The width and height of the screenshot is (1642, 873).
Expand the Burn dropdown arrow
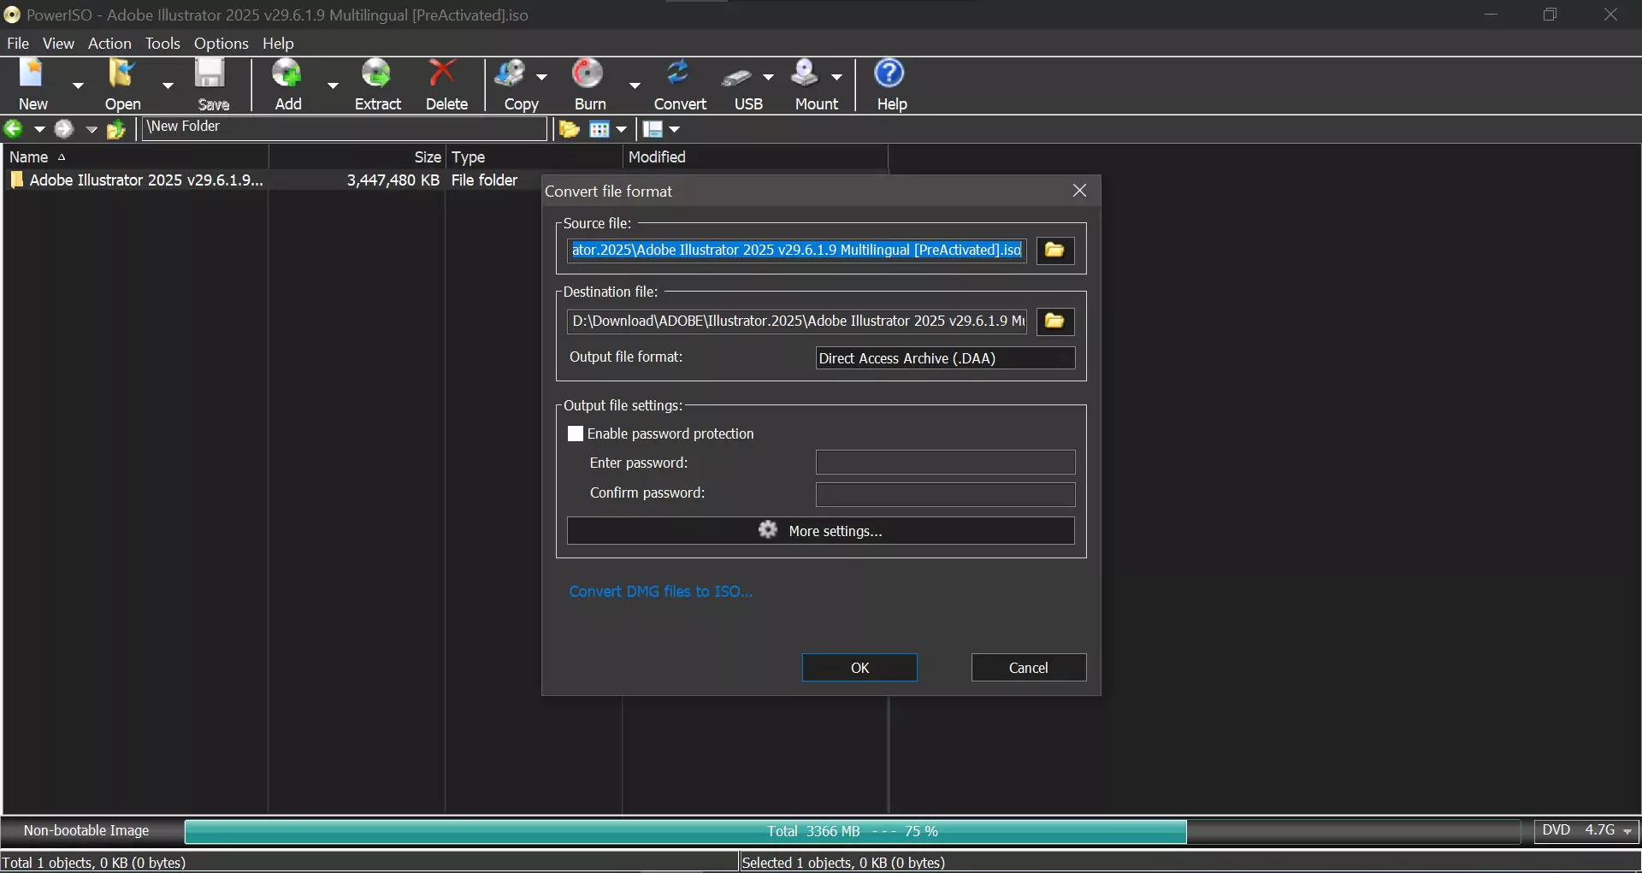pyautogui.click(x=635, y=85)
